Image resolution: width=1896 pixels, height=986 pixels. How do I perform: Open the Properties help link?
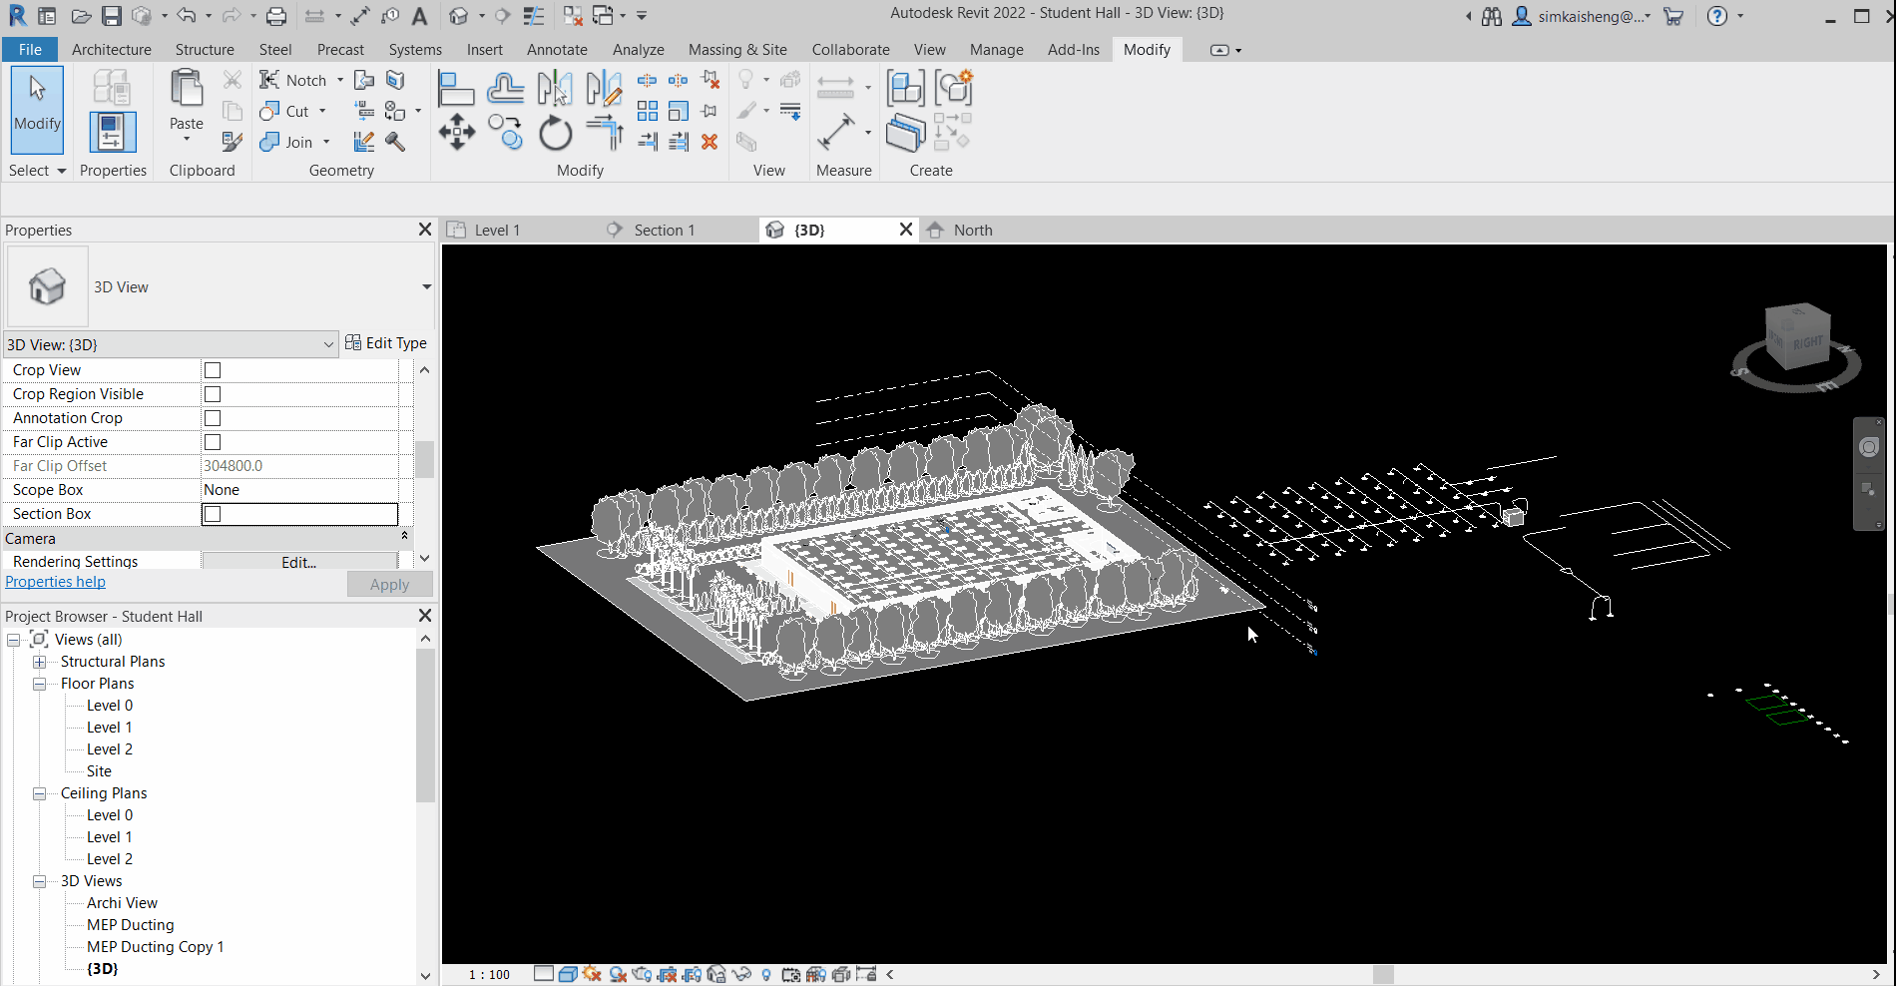(x=55, y=582)
